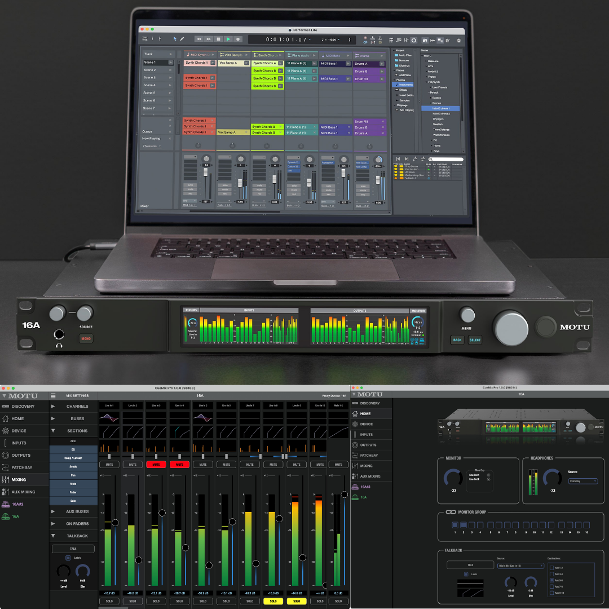Select Pan in the Sections list
This screenshot has width=609, height=609.
[x=73, y=475]
